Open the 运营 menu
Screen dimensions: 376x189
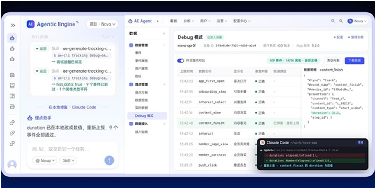point(222,21)
